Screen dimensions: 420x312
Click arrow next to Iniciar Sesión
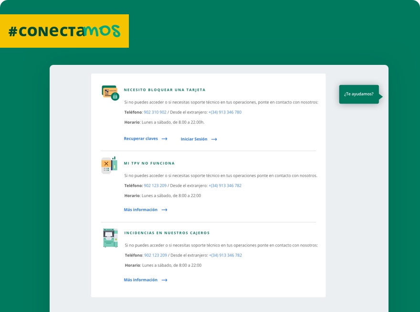(214, 139)
